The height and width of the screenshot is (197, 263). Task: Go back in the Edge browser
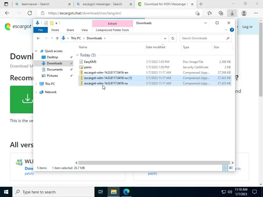tap(7, 13)
